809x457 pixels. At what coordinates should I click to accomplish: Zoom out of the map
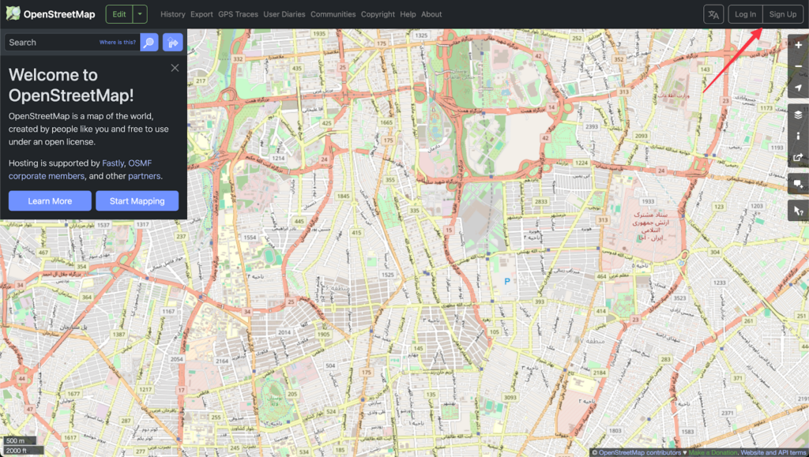point(798,66)
